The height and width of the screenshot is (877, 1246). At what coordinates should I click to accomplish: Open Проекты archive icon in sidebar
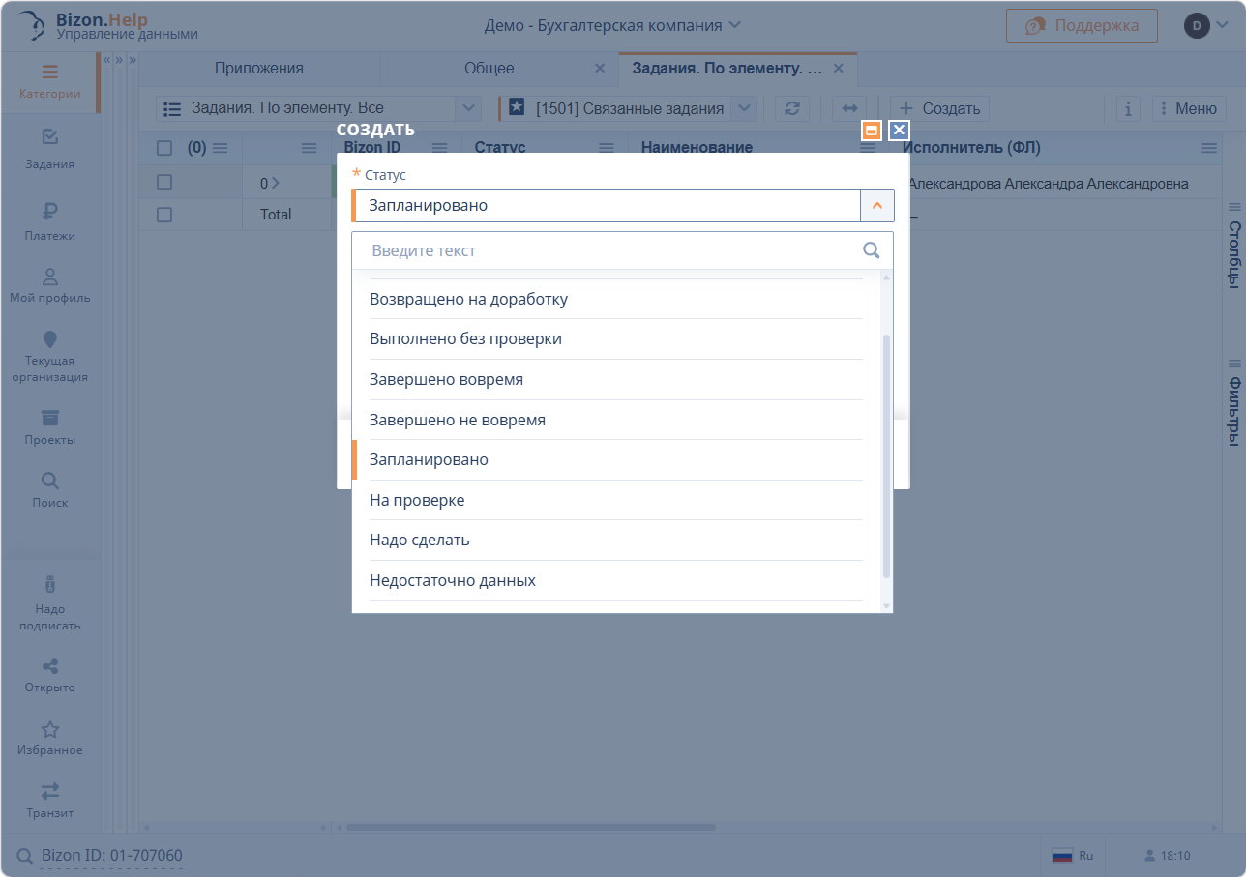(x=50, y=425)
